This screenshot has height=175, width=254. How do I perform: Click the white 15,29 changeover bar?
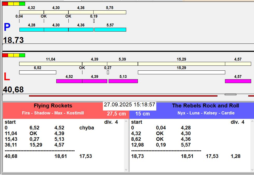point(181,72)
